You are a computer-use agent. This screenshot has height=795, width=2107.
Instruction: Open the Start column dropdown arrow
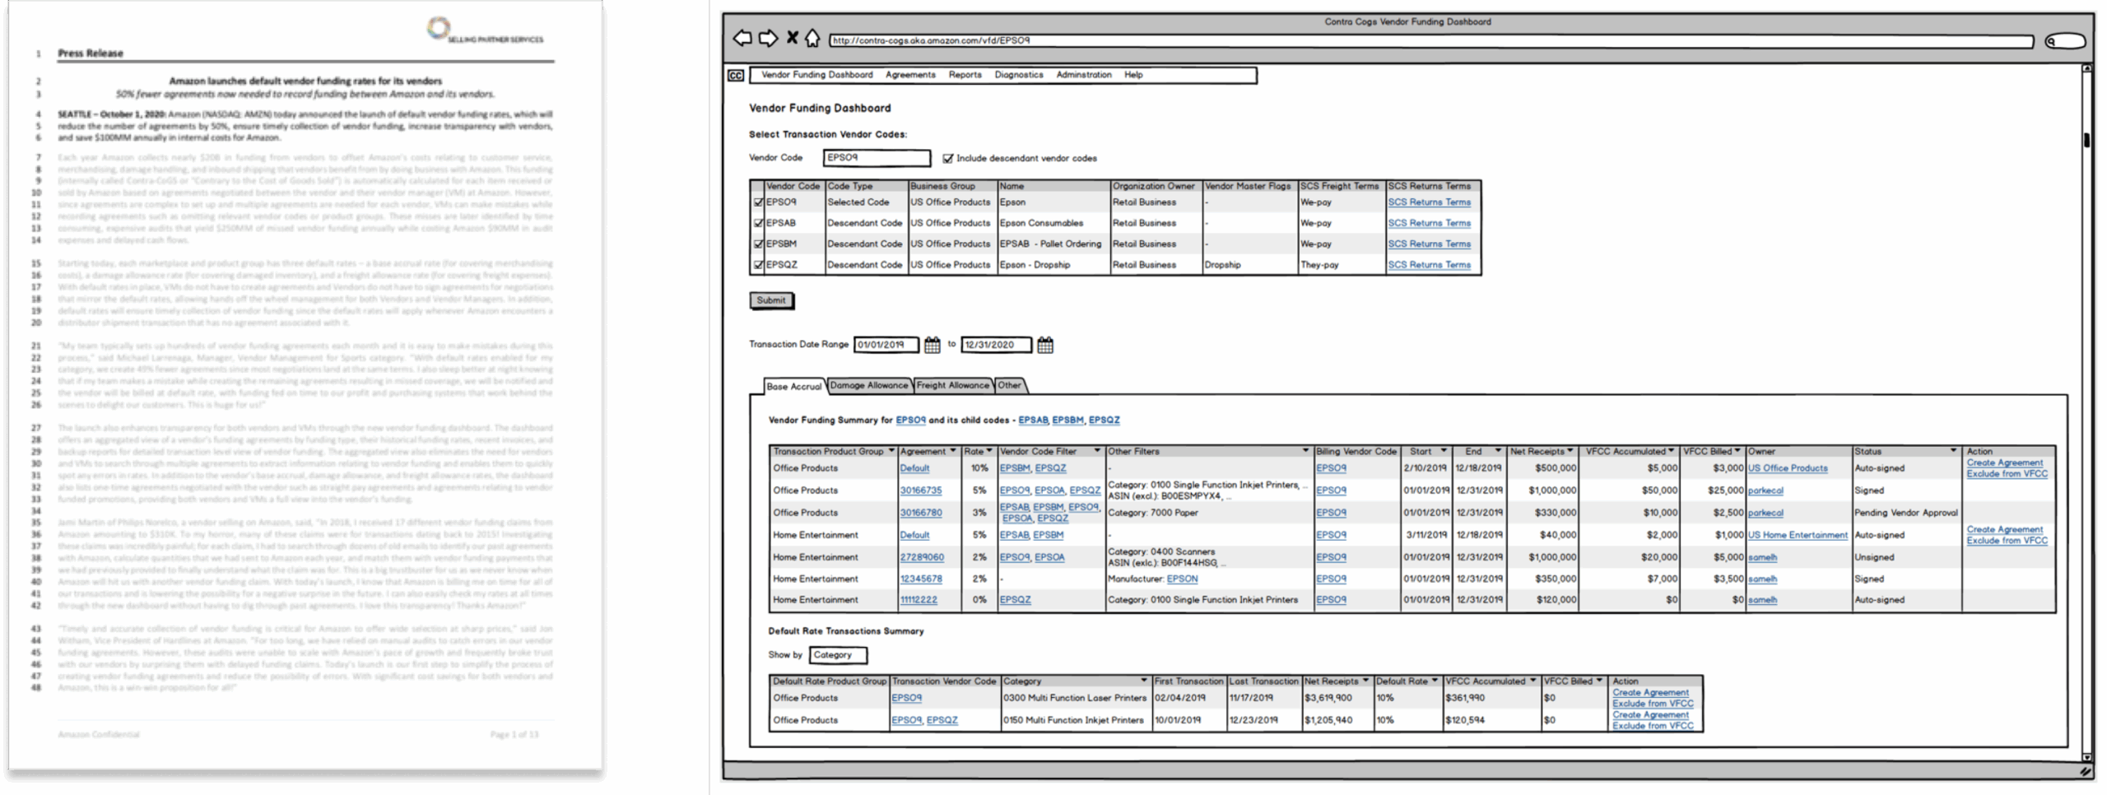point(1443,451)
